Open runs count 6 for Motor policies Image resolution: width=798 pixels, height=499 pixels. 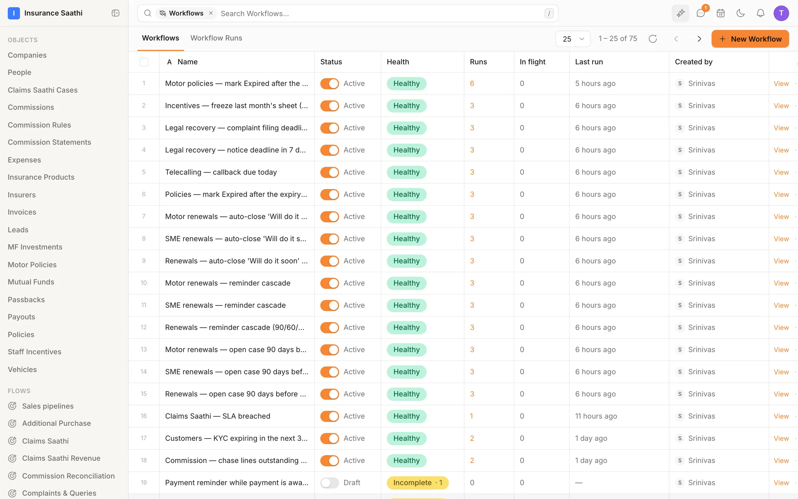coord(472,83)
